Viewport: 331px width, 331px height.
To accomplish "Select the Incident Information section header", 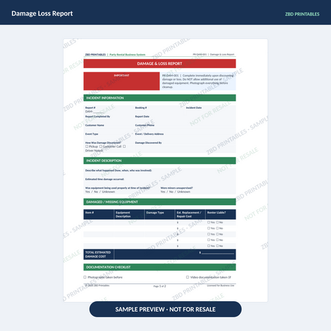I will (x=160, y=98).
